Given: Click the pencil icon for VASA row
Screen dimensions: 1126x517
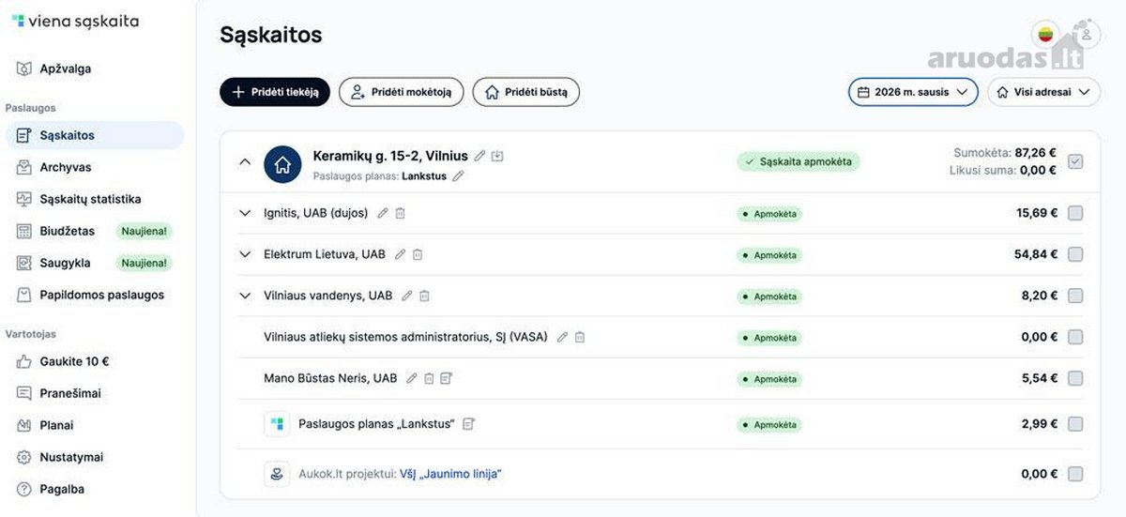Looking at the screenshot, I should (562, 337).
